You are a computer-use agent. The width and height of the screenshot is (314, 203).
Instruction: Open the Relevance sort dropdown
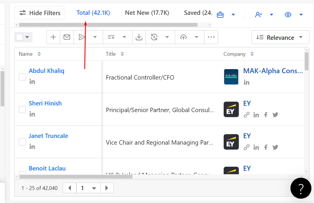pyautogui.click(x=280, y=37)
